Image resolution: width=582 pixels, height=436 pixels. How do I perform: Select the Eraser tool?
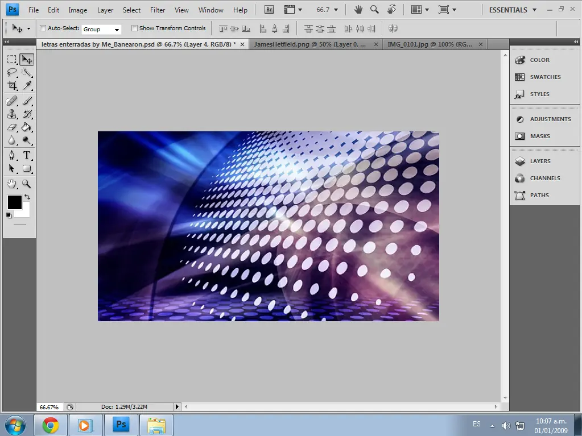pyautogui.click(x=13, y=127)
